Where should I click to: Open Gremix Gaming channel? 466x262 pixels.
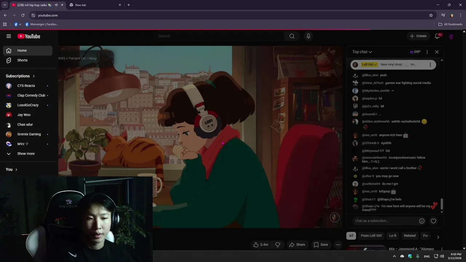(x=27, y=134)
